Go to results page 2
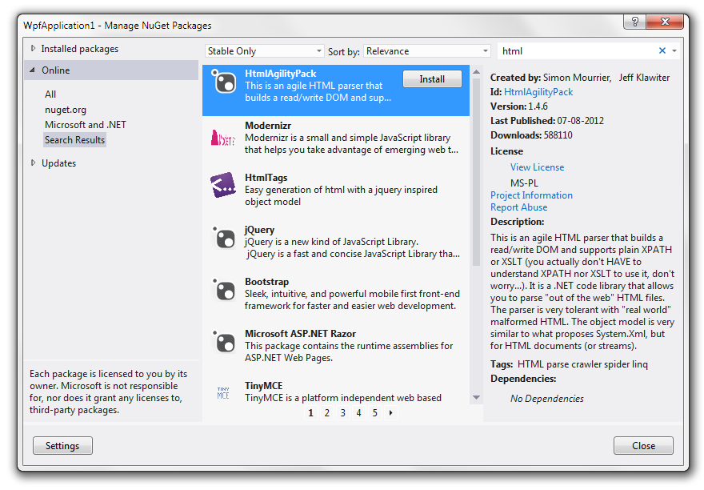Screen dimensions: 704x490 (x=327, y=412)
